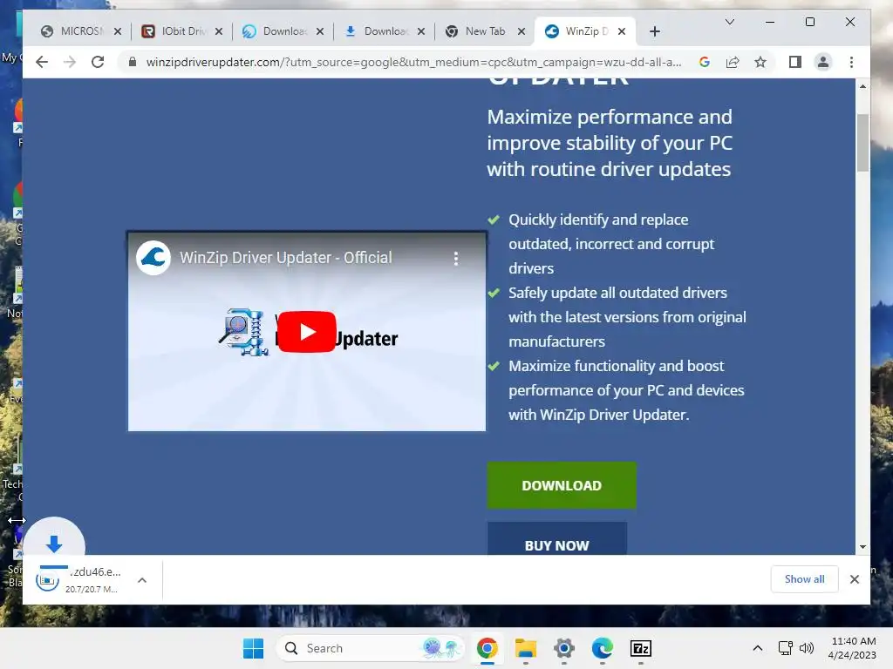Open Microsoft Edge from taskbar
The image size is (893, 669).
(x=603, y=648)
